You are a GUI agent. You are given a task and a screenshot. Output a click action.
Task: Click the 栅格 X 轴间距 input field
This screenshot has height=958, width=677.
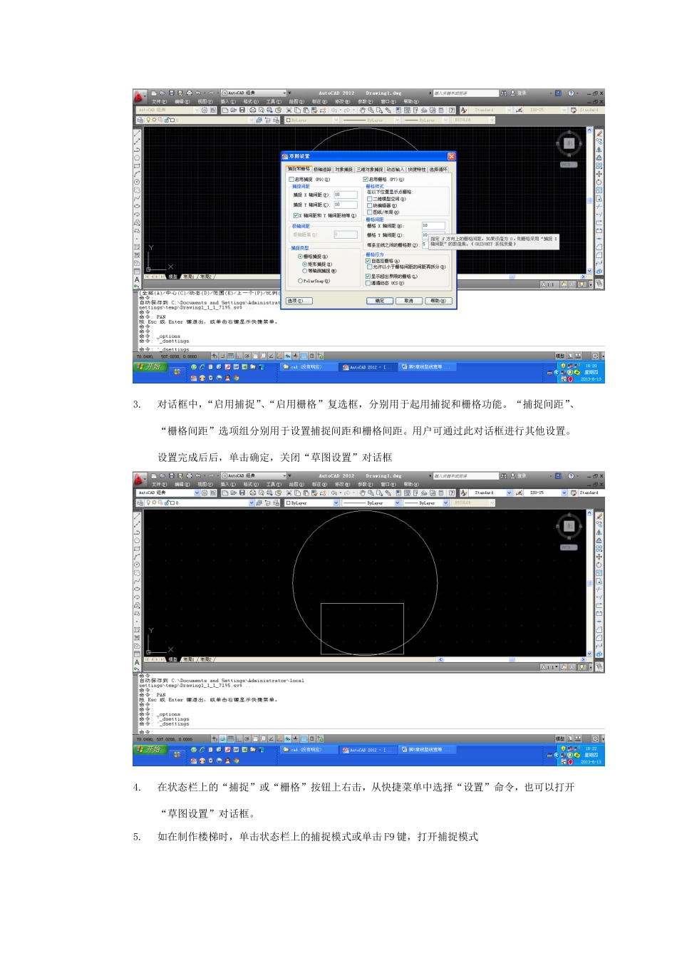click(434, 225)
